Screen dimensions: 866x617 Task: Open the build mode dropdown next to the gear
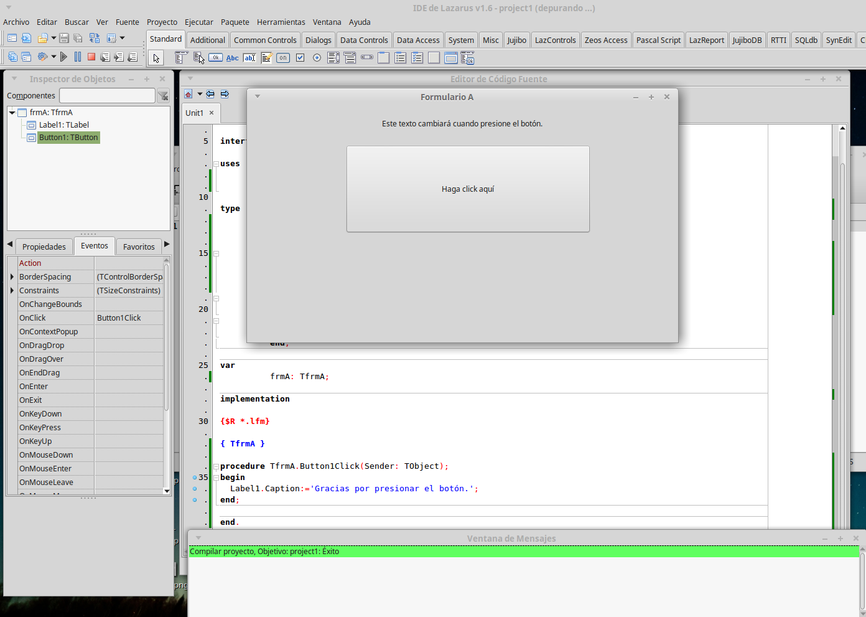click(x=54, y=57)
